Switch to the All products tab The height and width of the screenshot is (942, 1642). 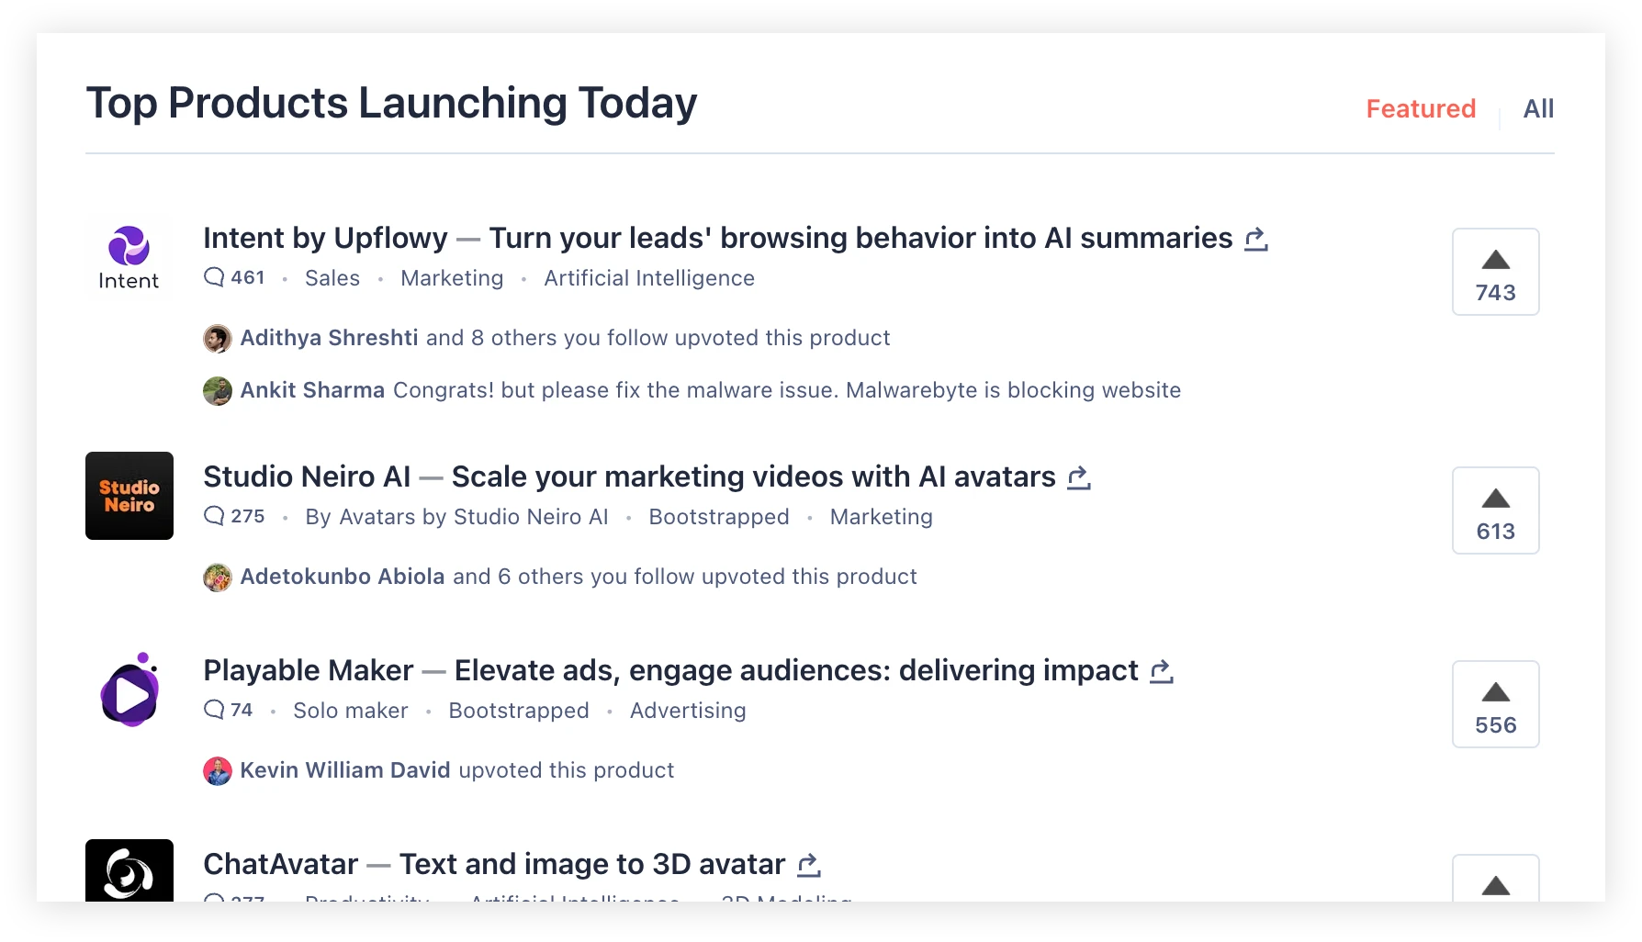1538,108
